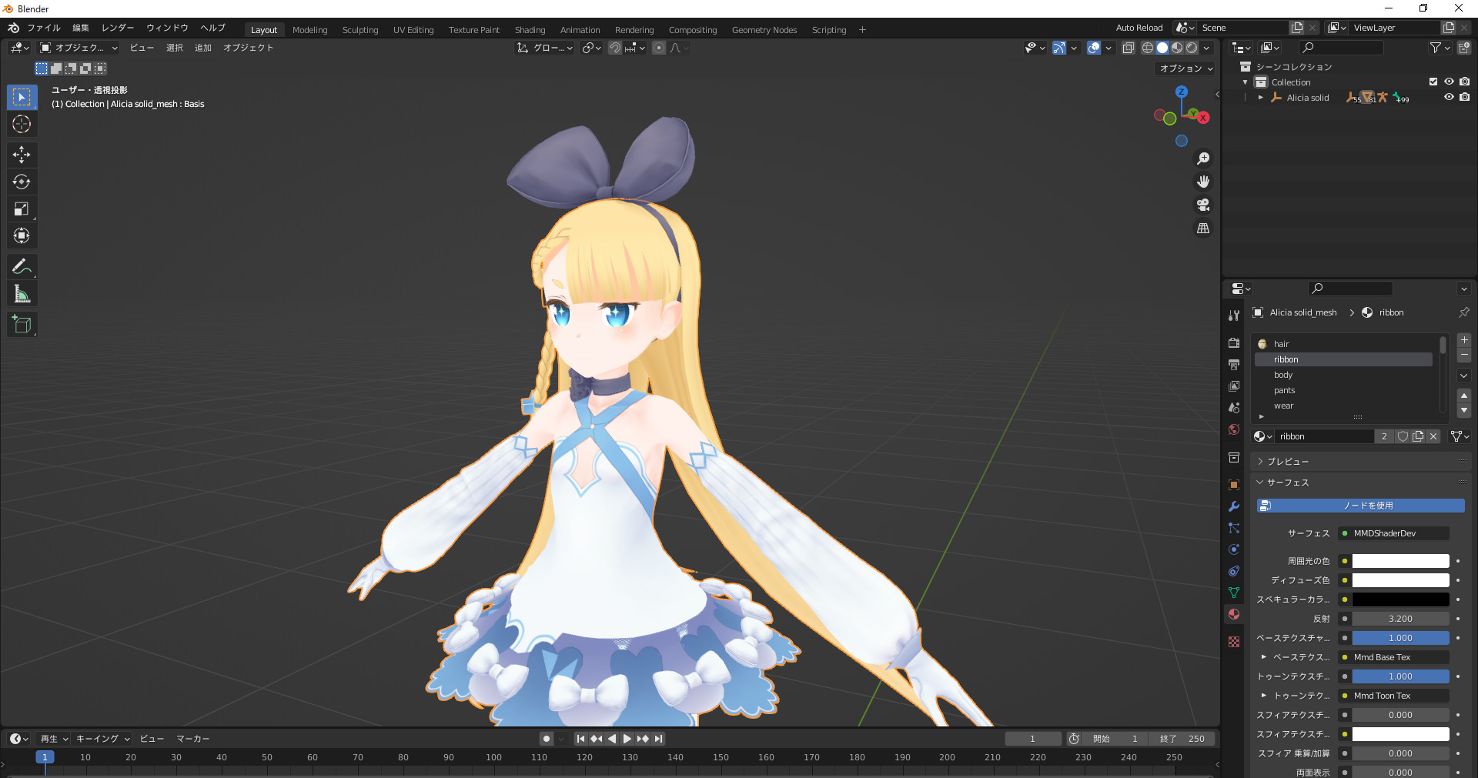Expand the Alicia solid outliner item
The width and height of the screenshot is (1478, 778).
coord(1261,98)
